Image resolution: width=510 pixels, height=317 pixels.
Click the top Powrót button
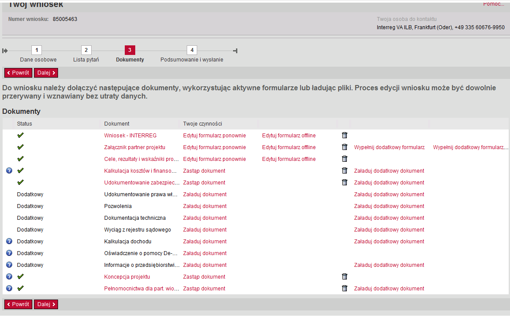point(18,73)
